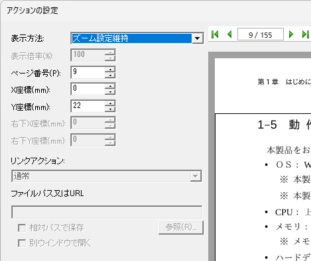Click the OS bullet line in preview
Viewport: 311px width, 261px height.
(x=288, y=165)
